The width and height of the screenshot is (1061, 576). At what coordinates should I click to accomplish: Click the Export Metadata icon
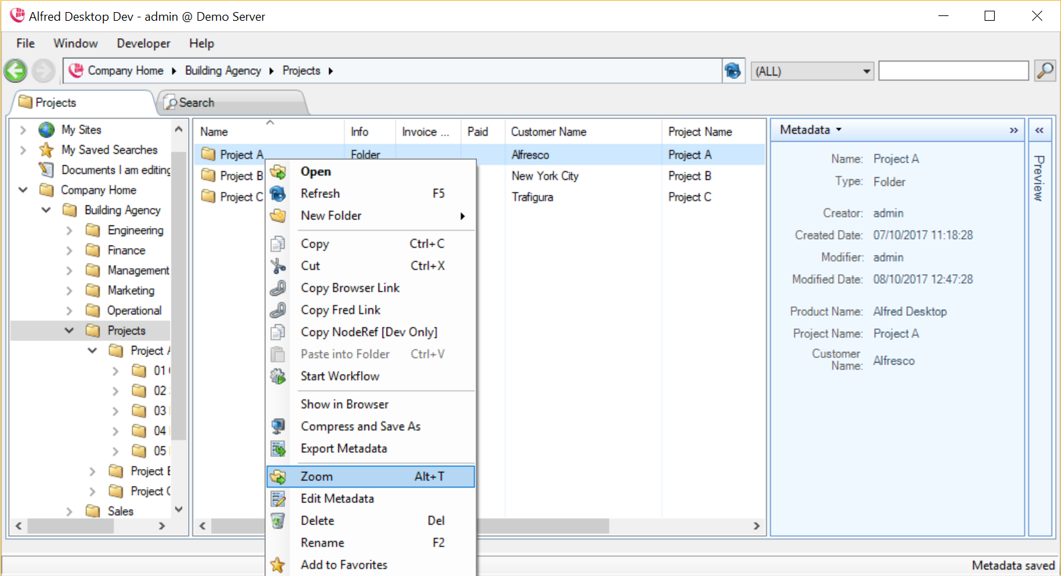(x=278, y=449)
